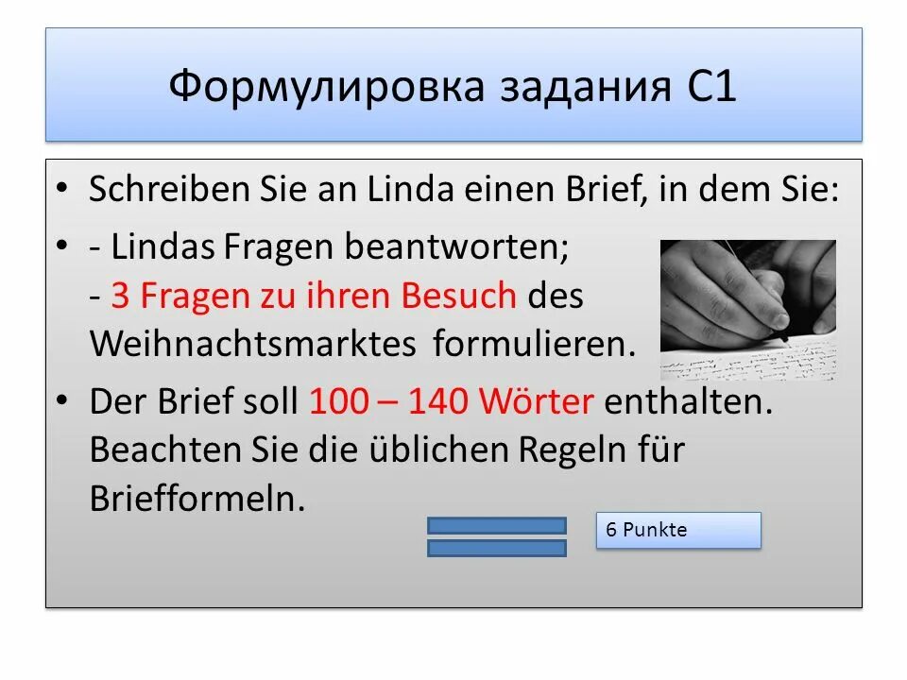Click the upper blue rectangle bar

pos(497,526)
